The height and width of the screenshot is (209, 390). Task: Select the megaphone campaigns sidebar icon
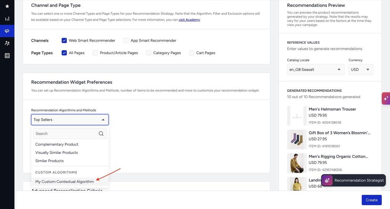pyautogui.click(x=7, y=31)
